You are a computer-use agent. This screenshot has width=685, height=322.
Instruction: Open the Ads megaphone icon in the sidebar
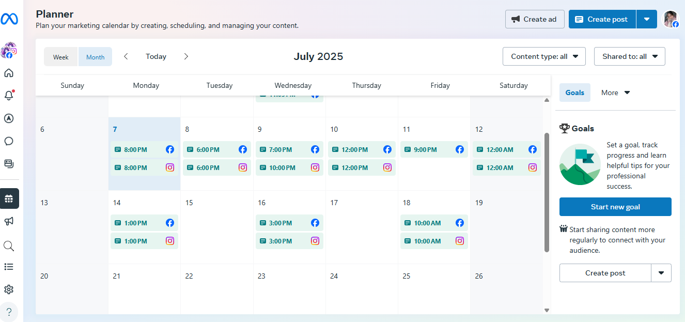[x=9, y=221]
